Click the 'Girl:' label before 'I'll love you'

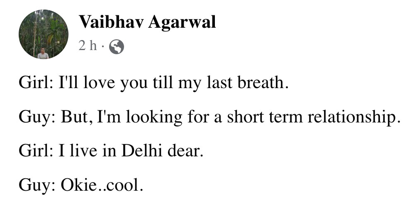pyautogui.click(x=36, y=83)
